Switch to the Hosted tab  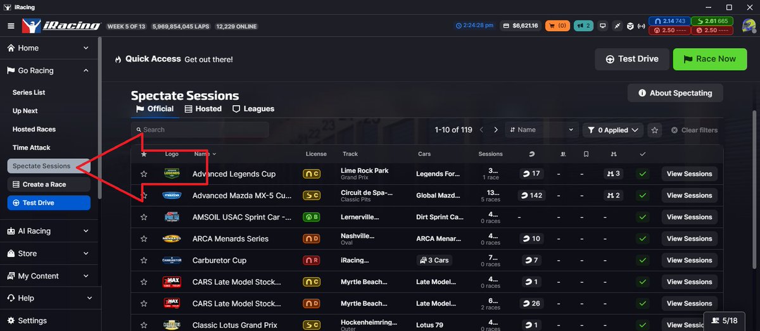203,109
